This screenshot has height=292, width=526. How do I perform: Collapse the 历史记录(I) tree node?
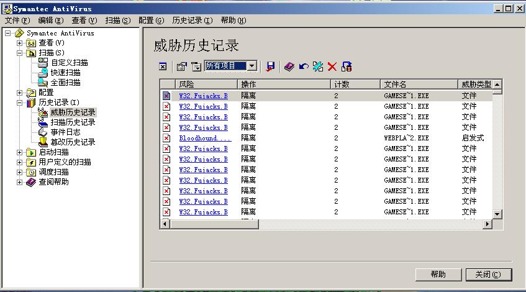coord(19,103)
